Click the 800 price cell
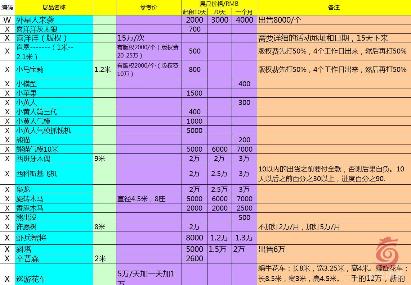Screen dimensions: 411x285 click(x=195, y=70)
